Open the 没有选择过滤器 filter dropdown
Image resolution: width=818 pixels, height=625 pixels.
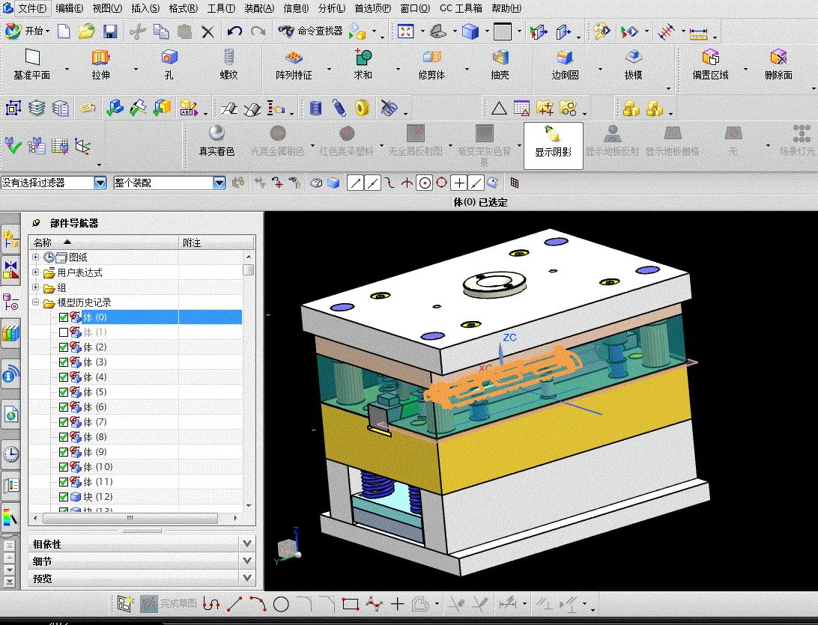pyautogui.click(x=100, y=183)
